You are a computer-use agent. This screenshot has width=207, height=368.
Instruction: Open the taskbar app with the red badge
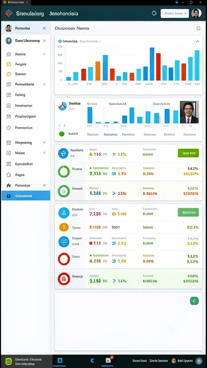point(108,360)
